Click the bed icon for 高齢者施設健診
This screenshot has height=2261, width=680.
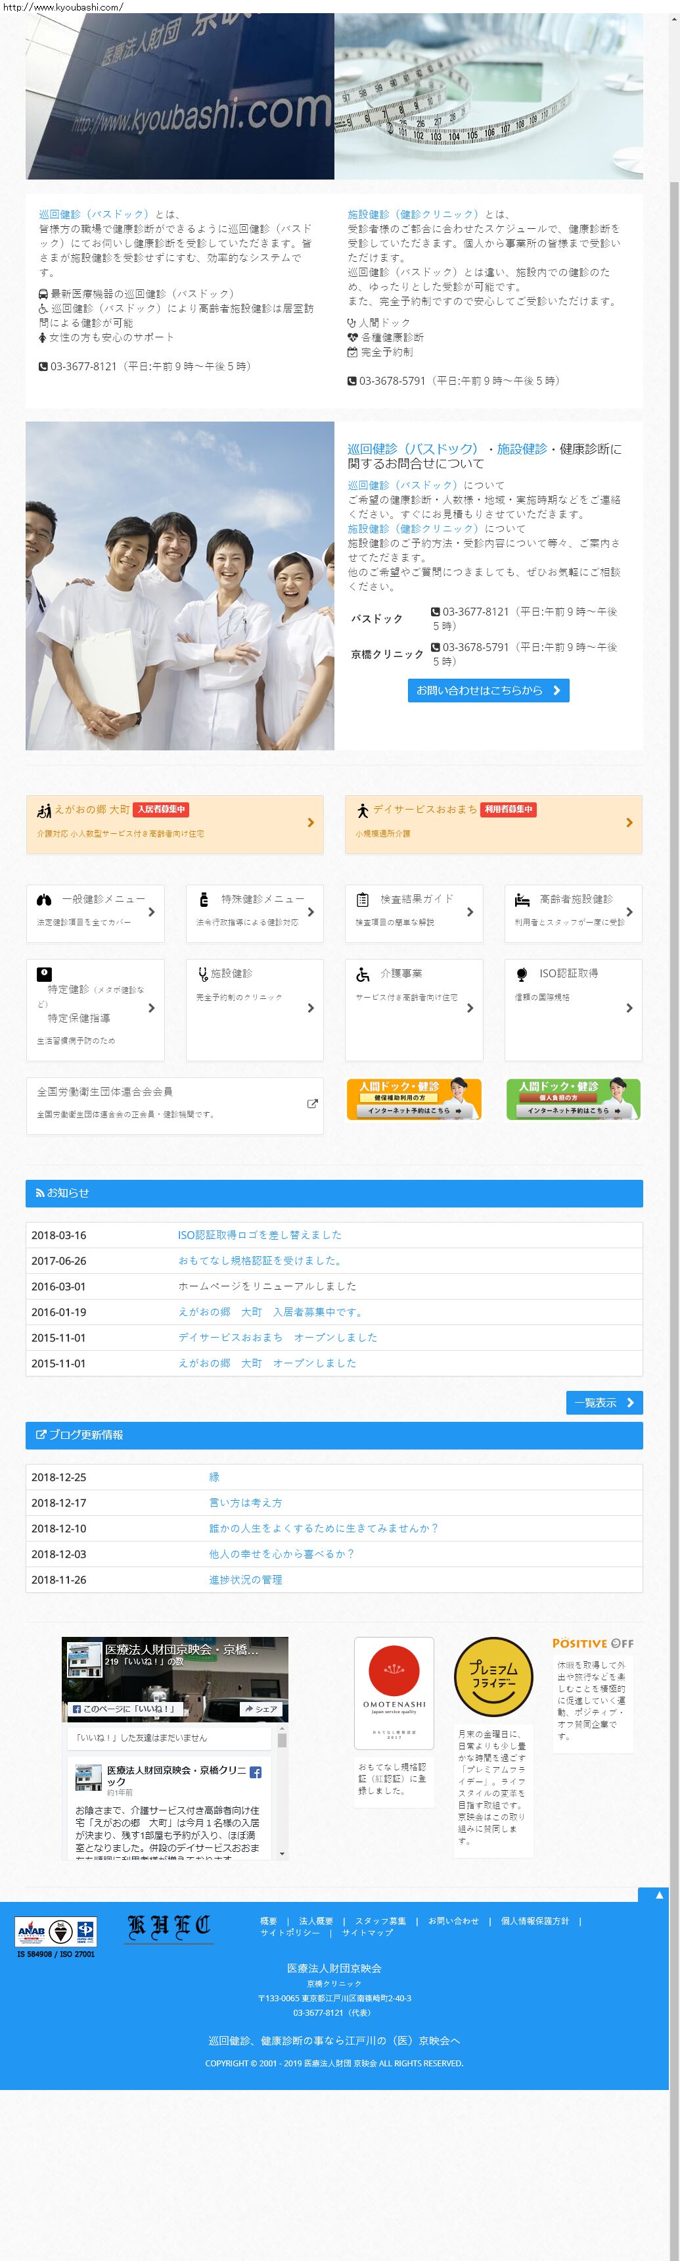[522, 900]
